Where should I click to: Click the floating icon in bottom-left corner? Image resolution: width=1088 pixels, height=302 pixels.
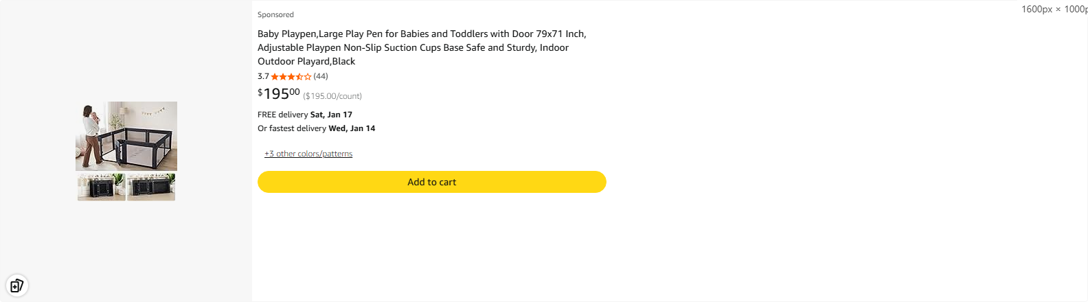[x=17, y=285]
